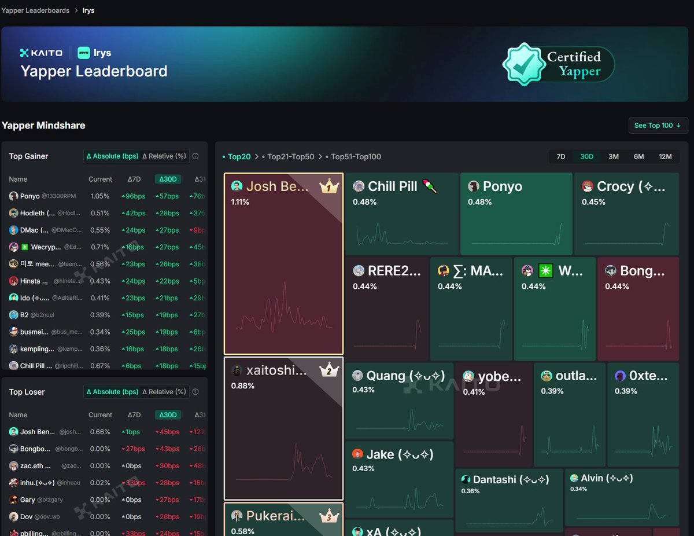The height and width of the screenshot is (536, 694).
Task: Expand the See Top 100 list
Action: point(658,126)
